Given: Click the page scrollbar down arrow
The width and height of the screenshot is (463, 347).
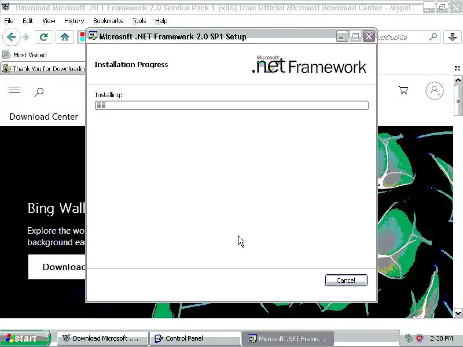Looking at the screenshot, I should pyautogui.click(x=458, y=313).
